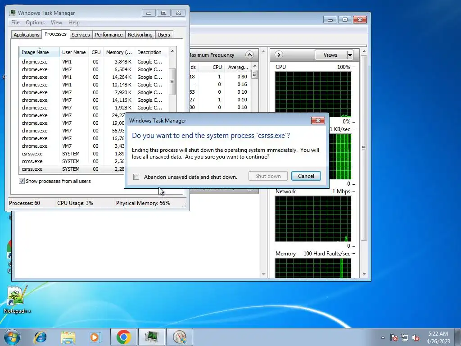Click CPU Usage: 3% in status bar
The height and width of the screenshot is (346, 461).
coord(75,203)
